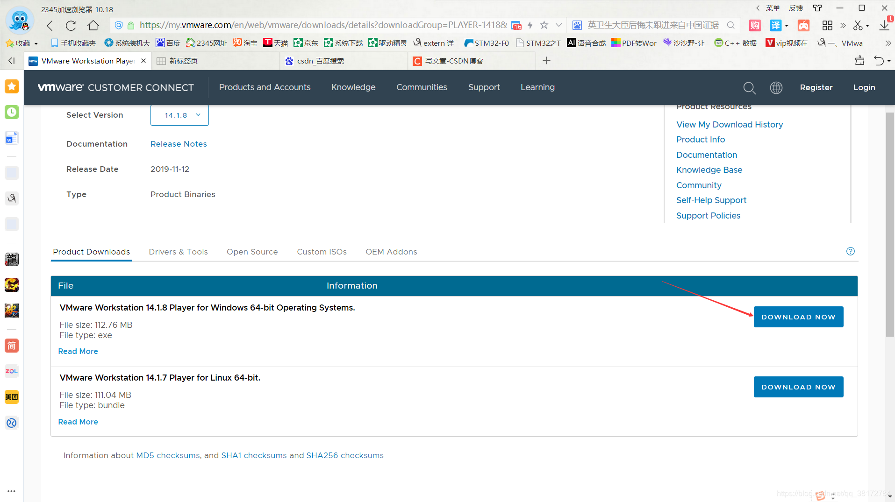
Task: Open the apps grid icon in toolbar
Action: click(x=827, y=25)
